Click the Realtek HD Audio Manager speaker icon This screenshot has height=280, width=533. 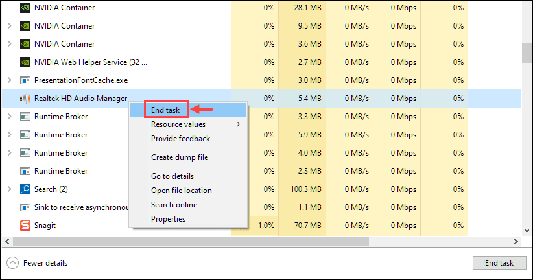(x=25, y=99)
